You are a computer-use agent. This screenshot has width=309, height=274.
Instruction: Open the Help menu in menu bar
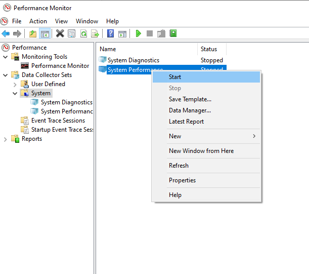point(112,21)
